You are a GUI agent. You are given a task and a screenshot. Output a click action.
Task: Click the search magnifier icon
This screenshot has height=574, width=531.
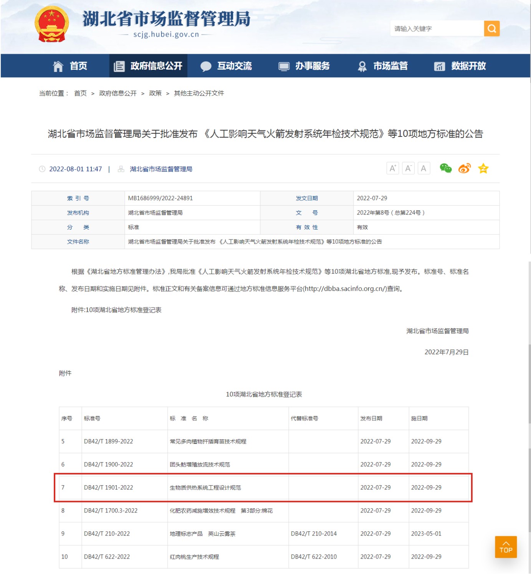[491, 28]
